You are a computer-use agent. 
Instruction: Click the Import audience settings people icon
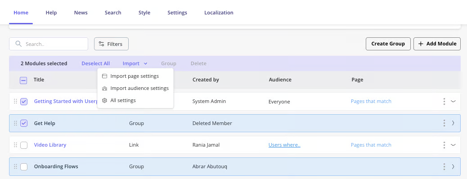tap(104, 88)
